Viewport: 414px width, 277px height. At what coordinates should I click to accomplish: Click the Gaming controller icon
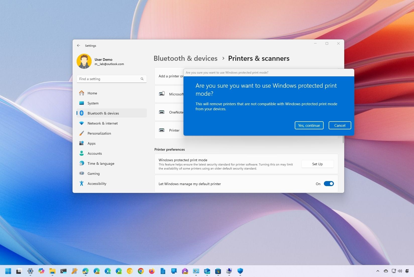(x=82, y=174)
